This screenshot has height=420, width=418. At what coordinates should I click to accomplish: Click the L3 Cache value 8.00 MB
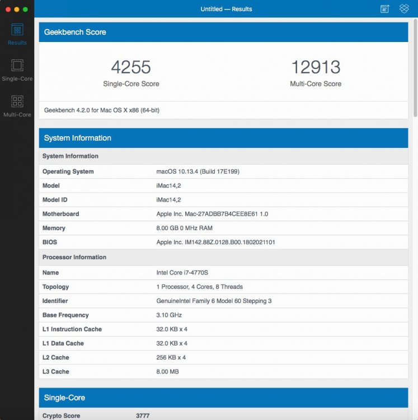[167, 372]
